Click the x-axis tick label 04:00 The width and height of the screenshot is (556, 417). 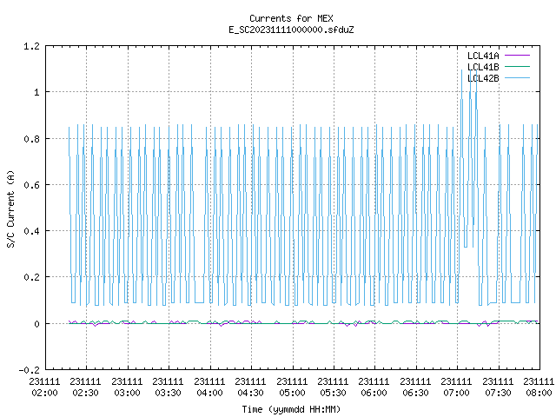point(209,393)
